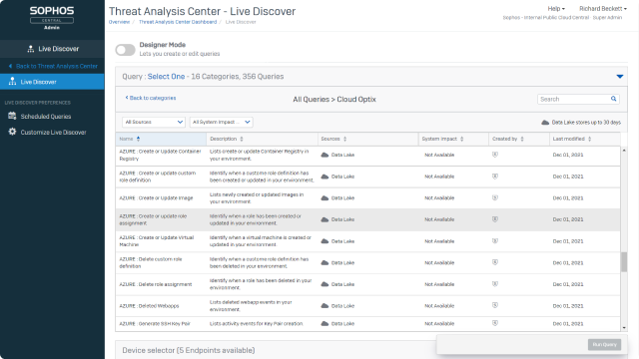This screenshot has width=639, height=359.
Task: Click Data Lake cloud icon in Deleted Webapps row
Action: pyautogui.click(x=324, y=306)
